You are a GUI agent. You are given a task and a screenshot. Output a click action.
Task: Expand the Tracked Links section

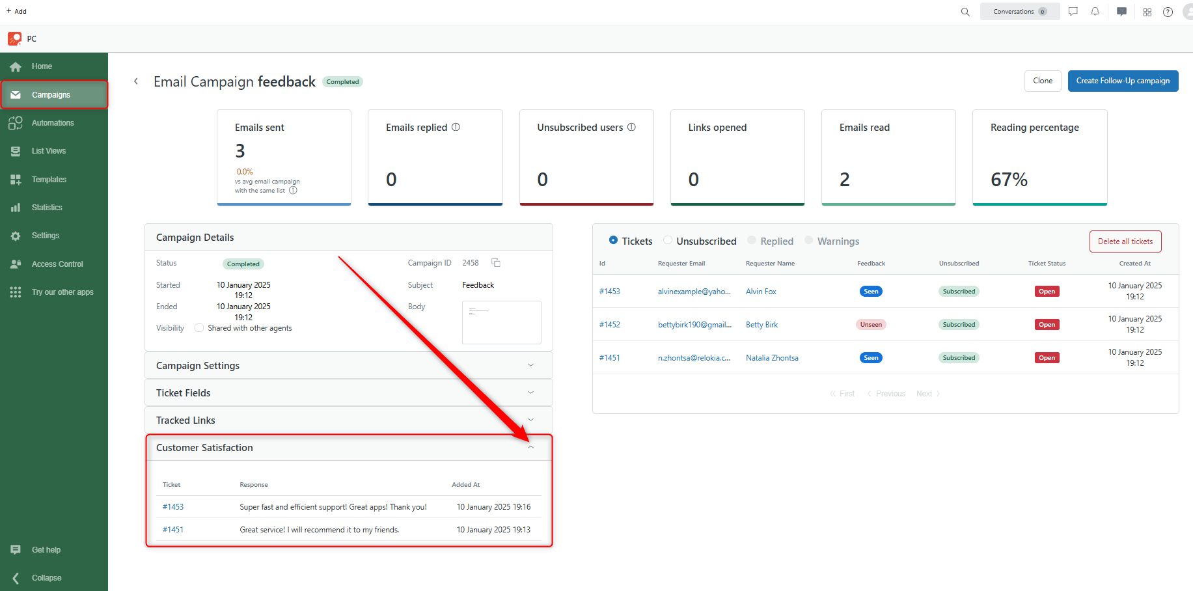coord(348,420)
